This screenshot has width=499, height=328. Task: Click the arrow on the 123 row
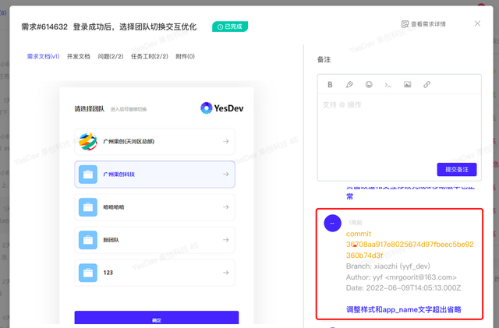point(225,273)
